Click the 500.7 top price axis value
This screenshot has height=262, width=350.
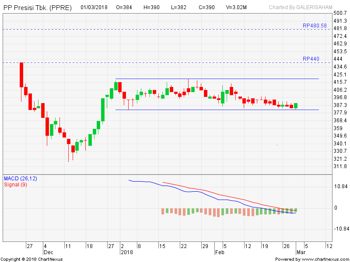340,14
